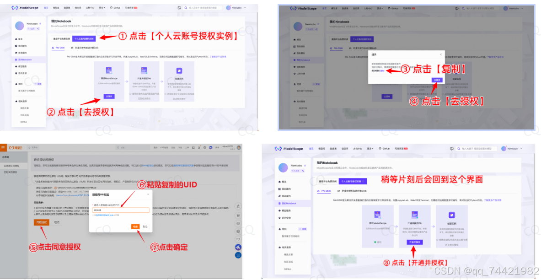The height and width of the screenshot is (280, 541).
Task: Open 已购买的服务 in the Aliyun left sidebar
Action: click(11, 172)
